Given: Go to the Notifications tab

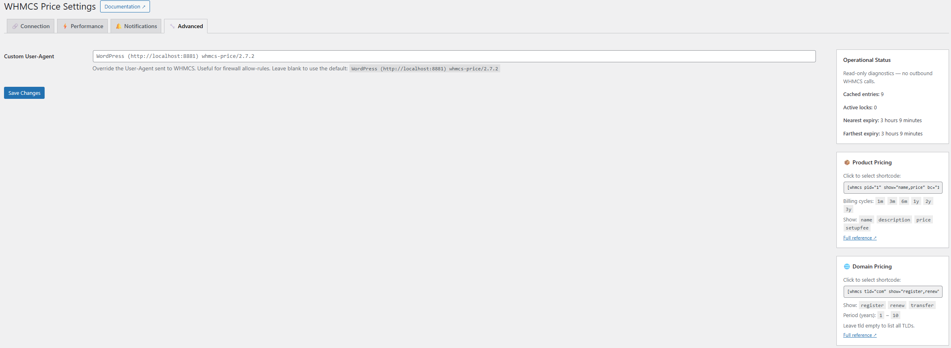Looking at the screenshot, I should (x=136, y=26).
